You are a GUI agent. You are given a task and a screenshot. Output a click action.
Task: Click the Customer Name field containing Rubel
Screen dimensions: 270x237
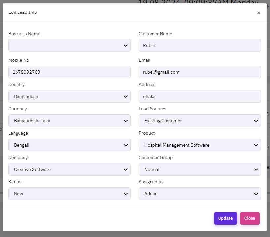coord(200,45)
